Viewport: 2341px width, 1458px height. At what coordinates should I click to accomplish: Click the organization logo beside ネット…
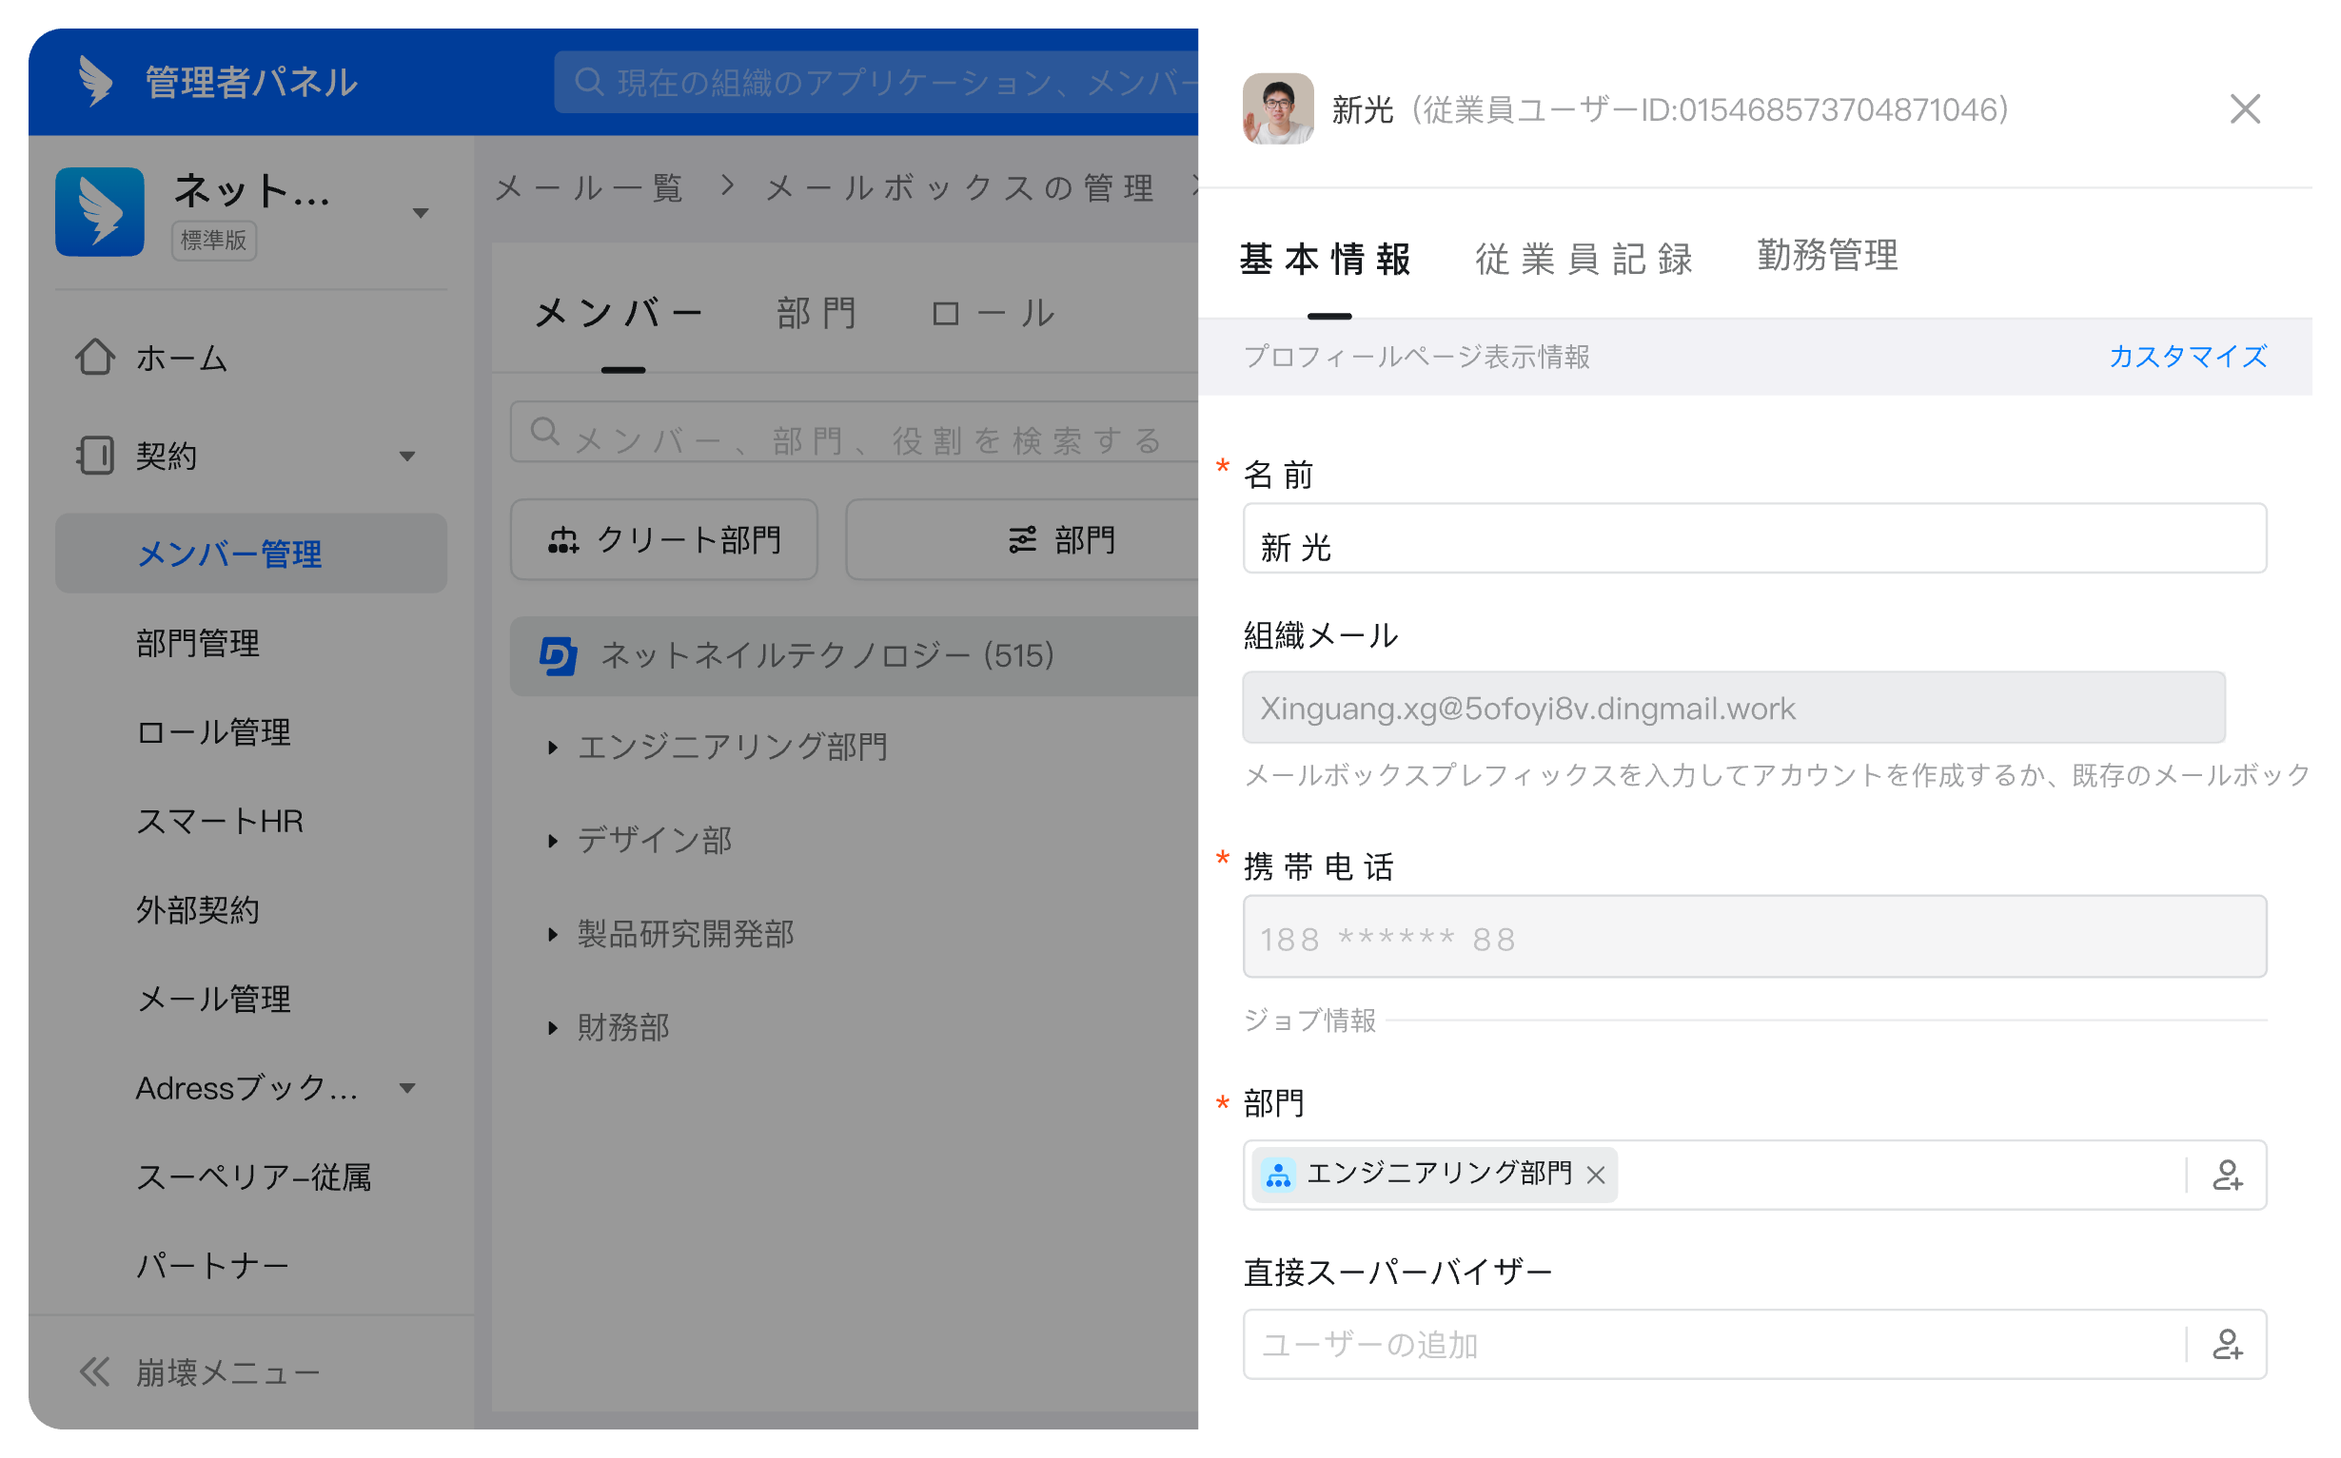100,213
